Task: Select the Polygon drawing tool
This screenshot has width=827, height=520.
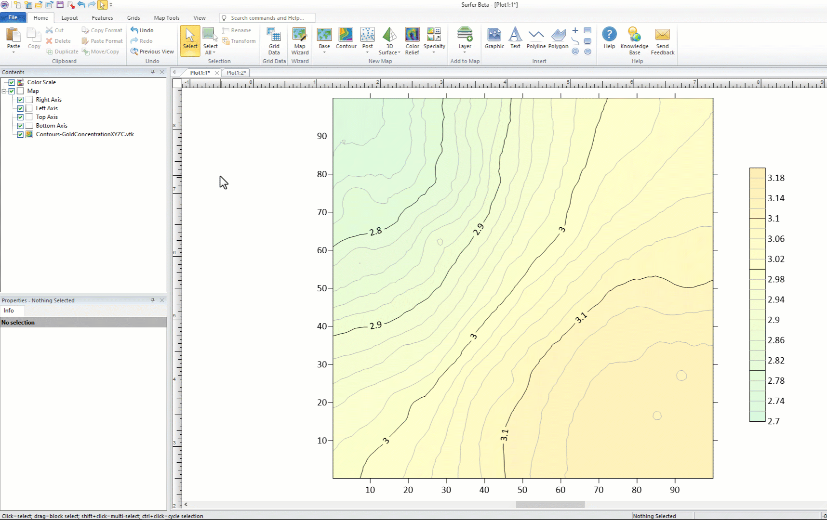Action: [x=558, y=39]
